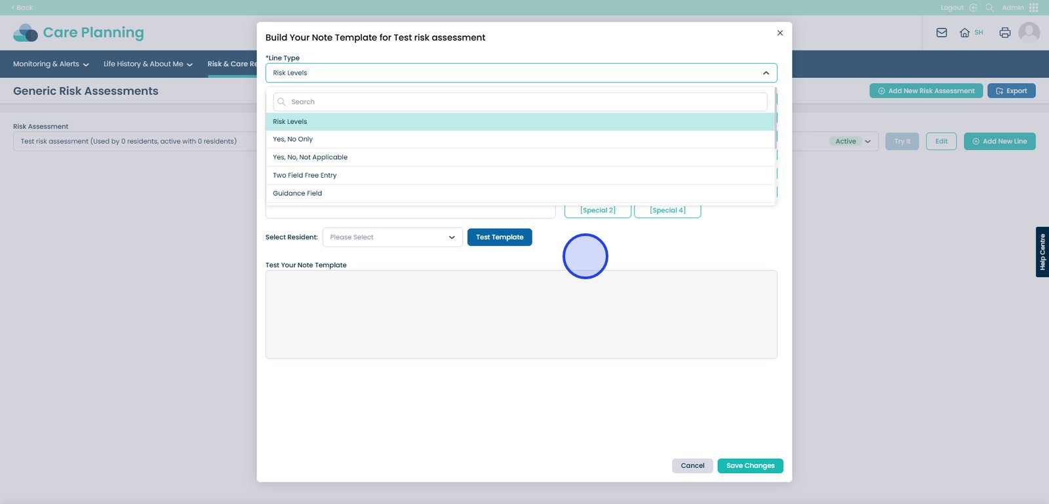The height and width of the screenshot is (504, 1049).
Task: Click the Add New Line button
Action: 1000,142
